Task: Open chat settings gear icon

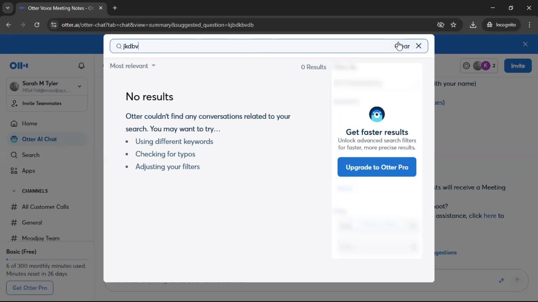Action: coord(466,66)
